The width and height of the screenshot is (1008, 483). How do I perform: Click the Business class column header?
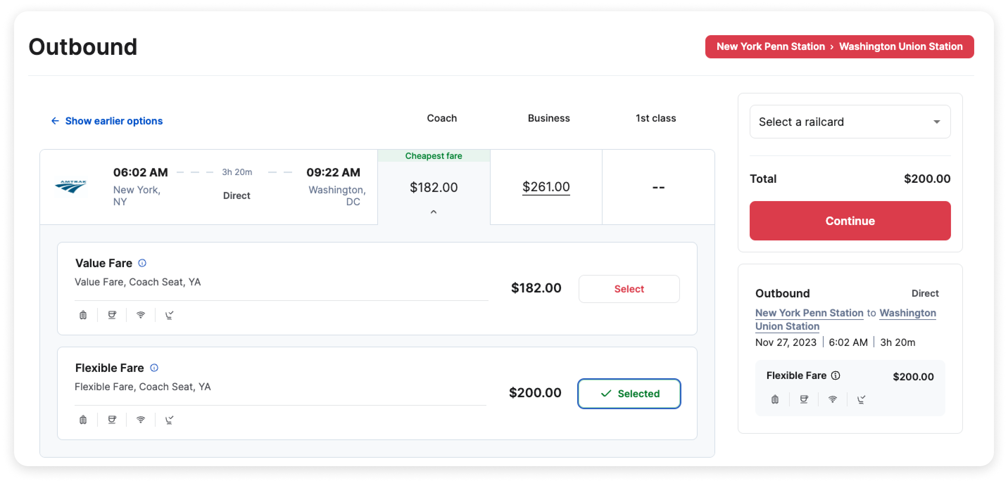point(548,118)
